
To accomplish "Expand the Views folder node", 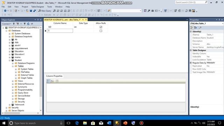I will coord(13,81).
